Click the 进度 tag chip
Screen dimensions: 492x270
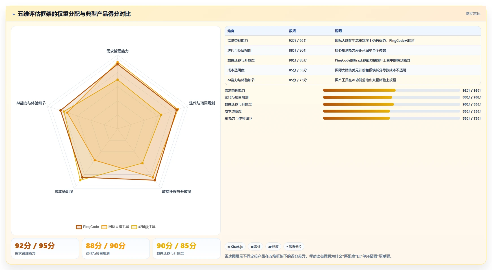[273, 247]
